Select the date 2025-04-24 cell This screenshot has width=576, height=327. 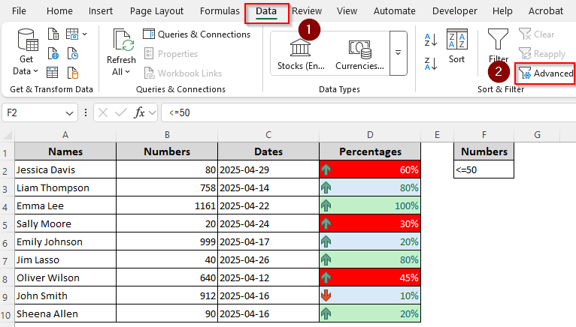(268, 223)
